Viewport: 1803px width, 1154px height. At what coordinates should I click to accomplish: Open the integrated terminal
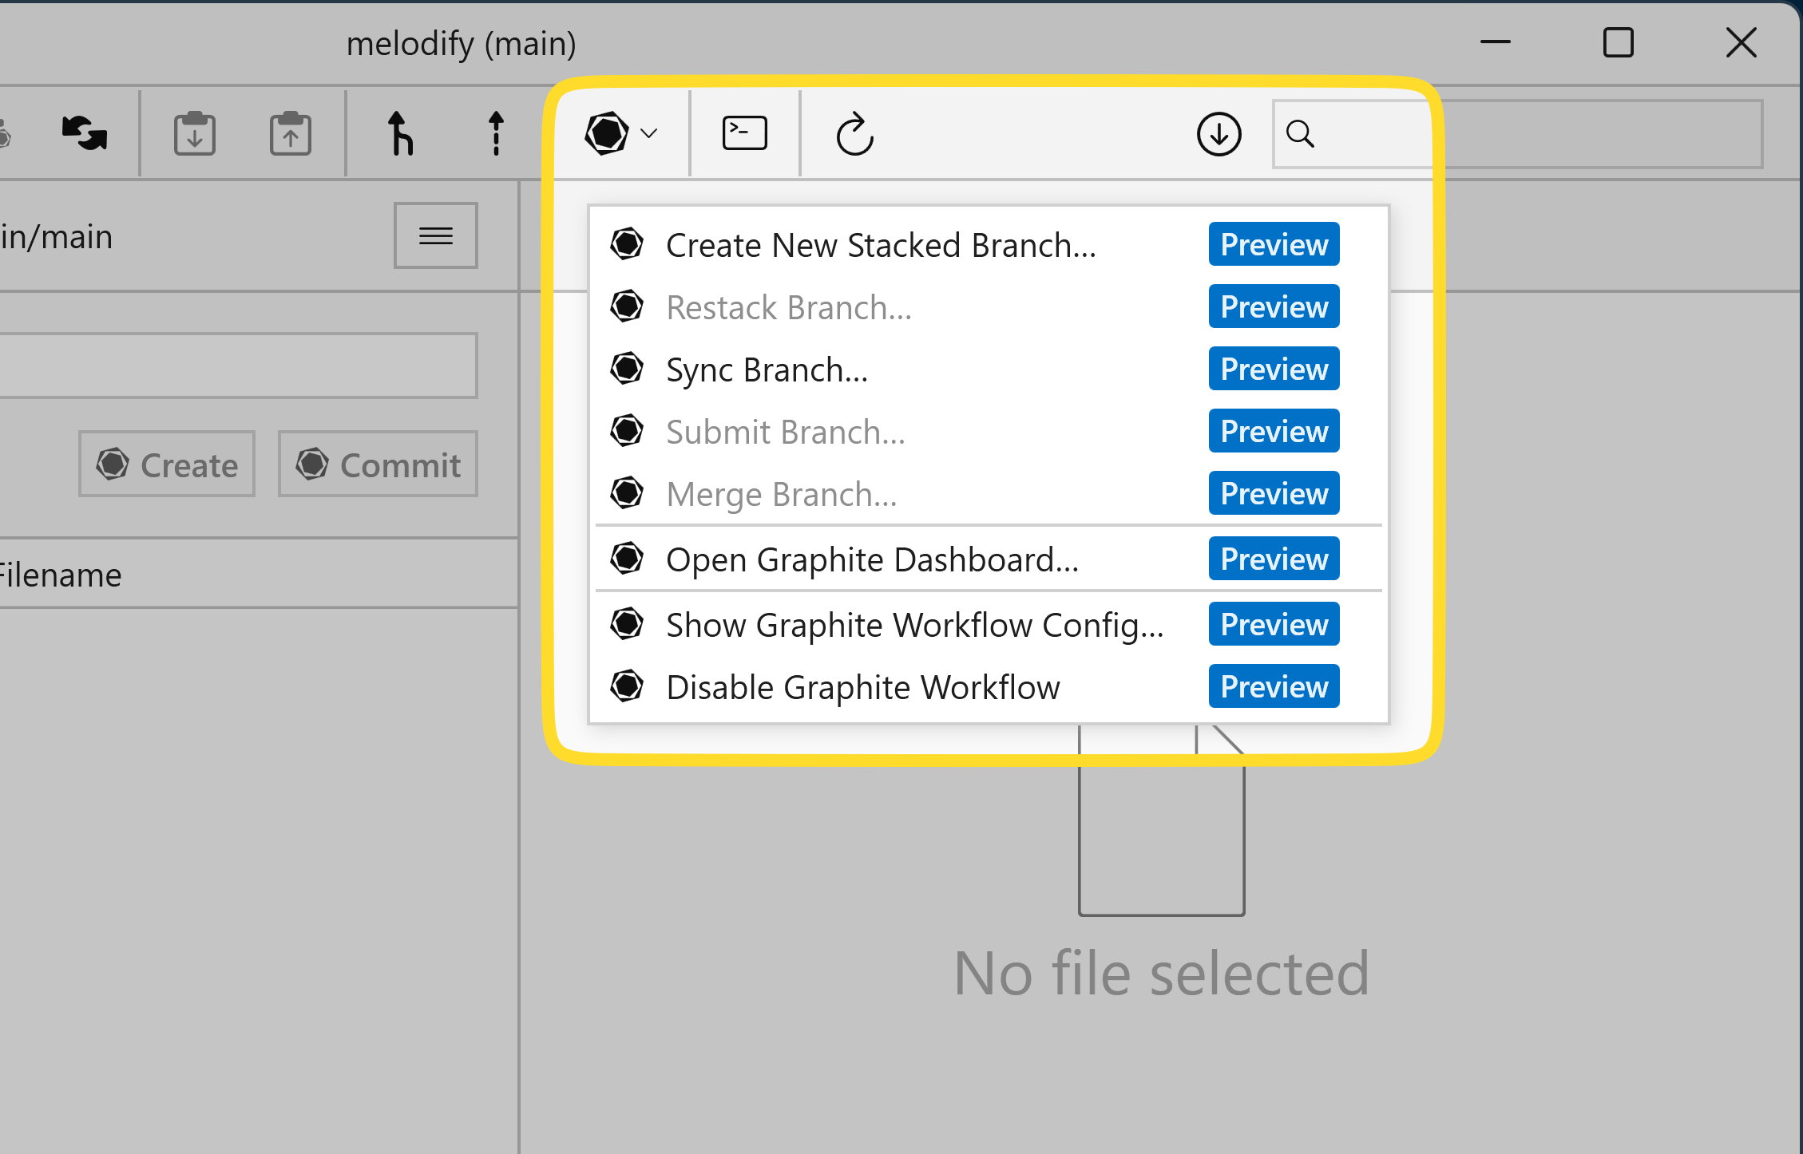point(743,133)
